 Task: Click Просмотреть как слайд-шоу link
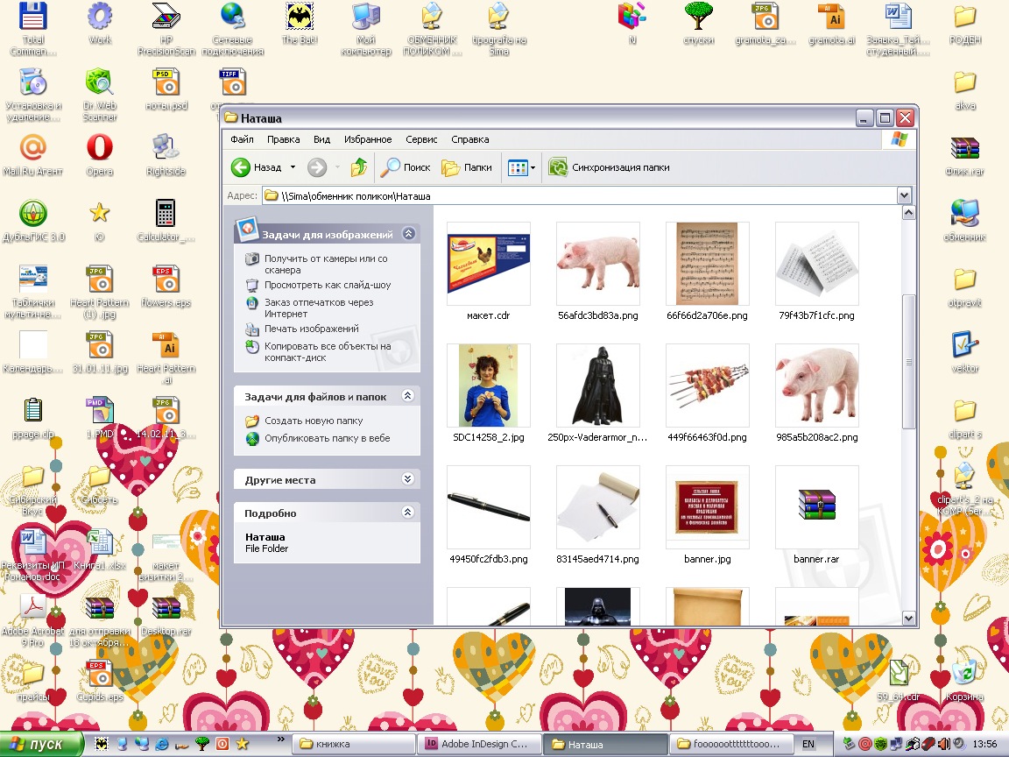pos(327,285)
